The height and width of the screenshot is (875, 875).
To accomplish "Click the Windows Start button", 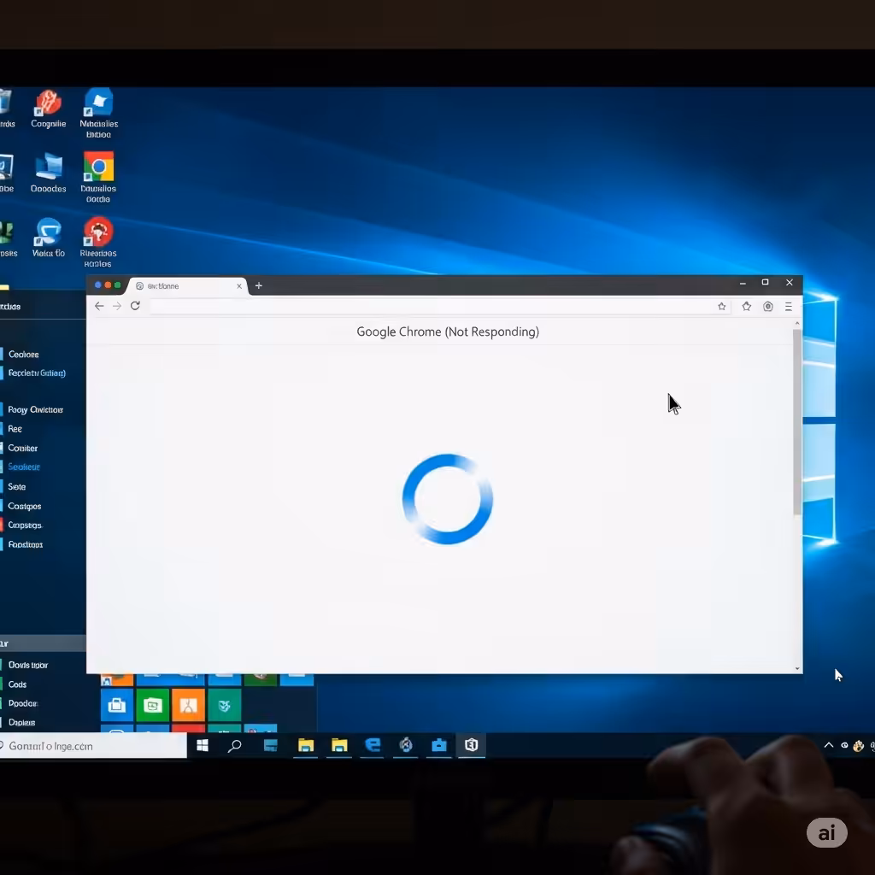I will point(202,745).
